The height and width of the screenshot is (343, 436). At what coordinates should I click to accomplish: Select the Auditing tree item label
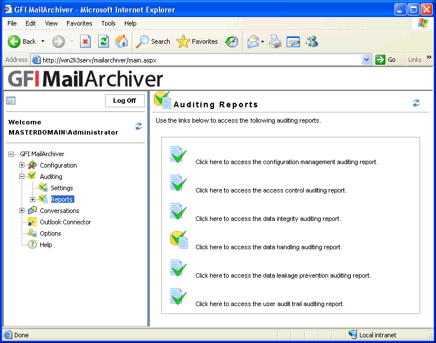(x=51, y=177)
